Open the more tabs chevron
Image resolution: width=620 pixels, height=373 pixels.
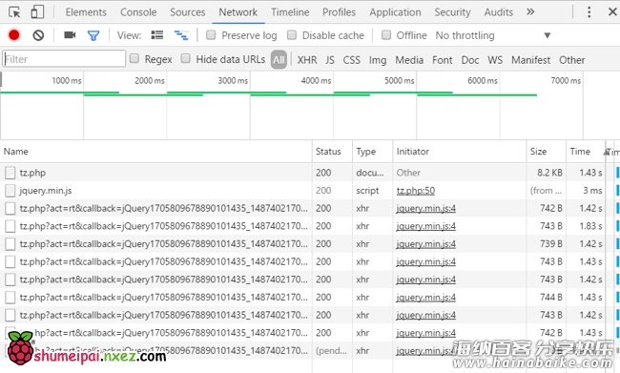(x=530, y=12)
